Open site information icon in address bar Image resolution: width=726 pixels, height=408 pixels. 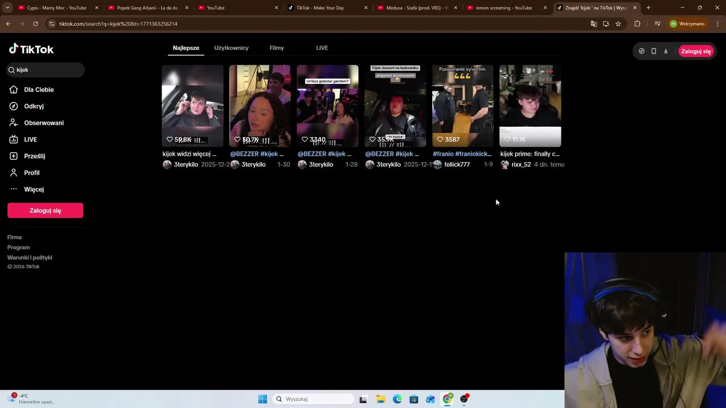[52, 24]
